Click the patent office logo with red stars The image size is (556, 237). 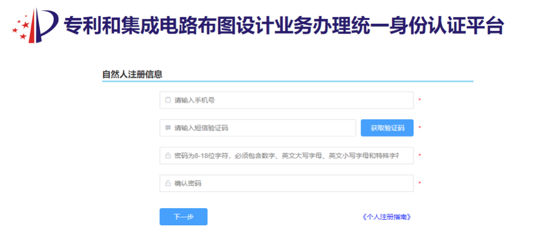[x=35, y=25]
